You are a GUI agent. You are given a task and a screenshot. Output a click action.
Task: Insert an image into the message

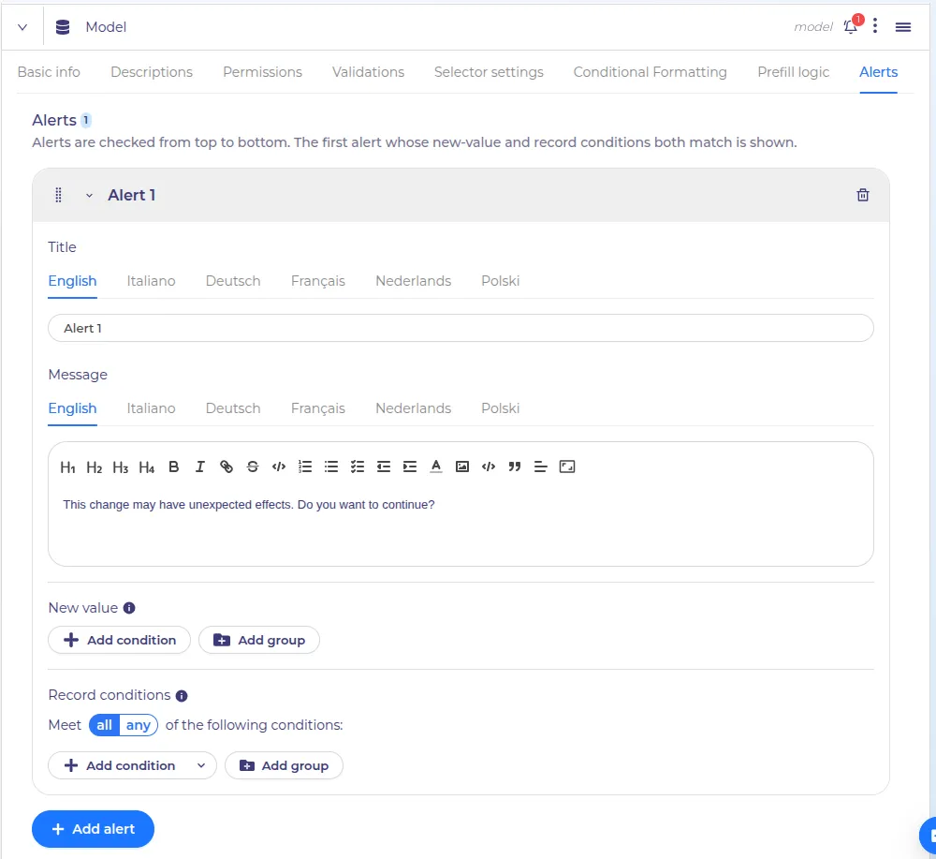pos(462,467)
